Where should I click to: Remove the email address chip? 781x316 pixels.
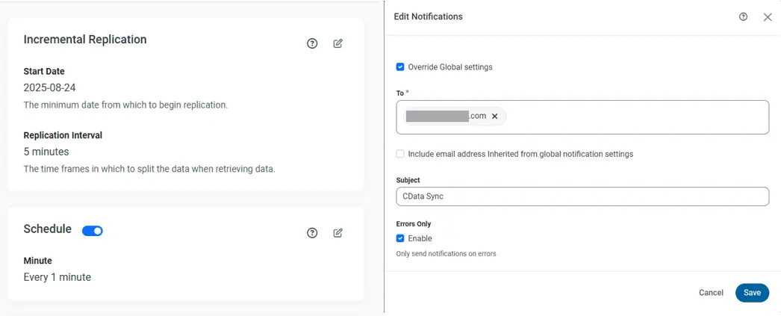[494, 117]
